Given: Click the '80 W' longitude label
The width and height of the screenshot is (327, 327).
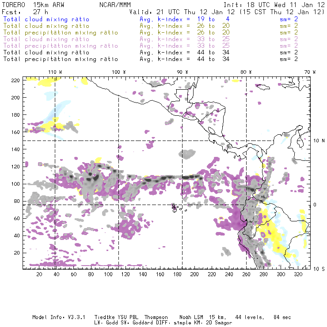Looking at the screenshot, I should [x=246, y=72].
